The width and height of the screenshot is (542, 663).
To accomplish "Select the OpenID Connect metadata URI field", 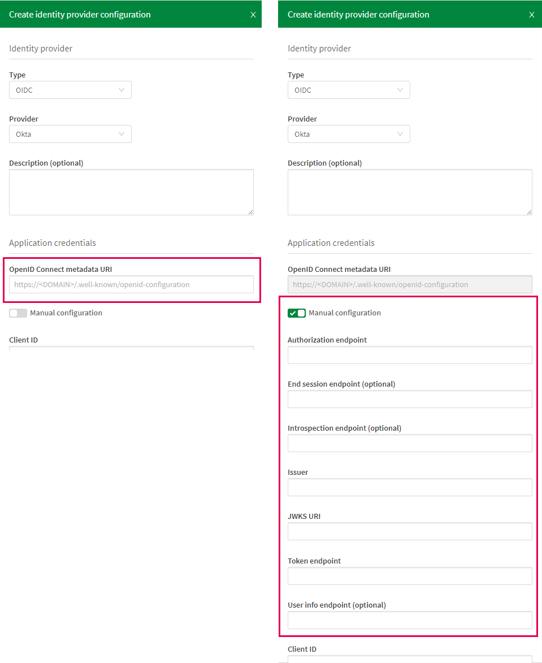I will [x=131, y=284].
